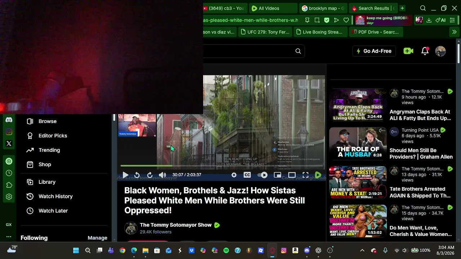Seek the video progress bar
This screenshot has height=259, width=461.
(x=223, y=166)
